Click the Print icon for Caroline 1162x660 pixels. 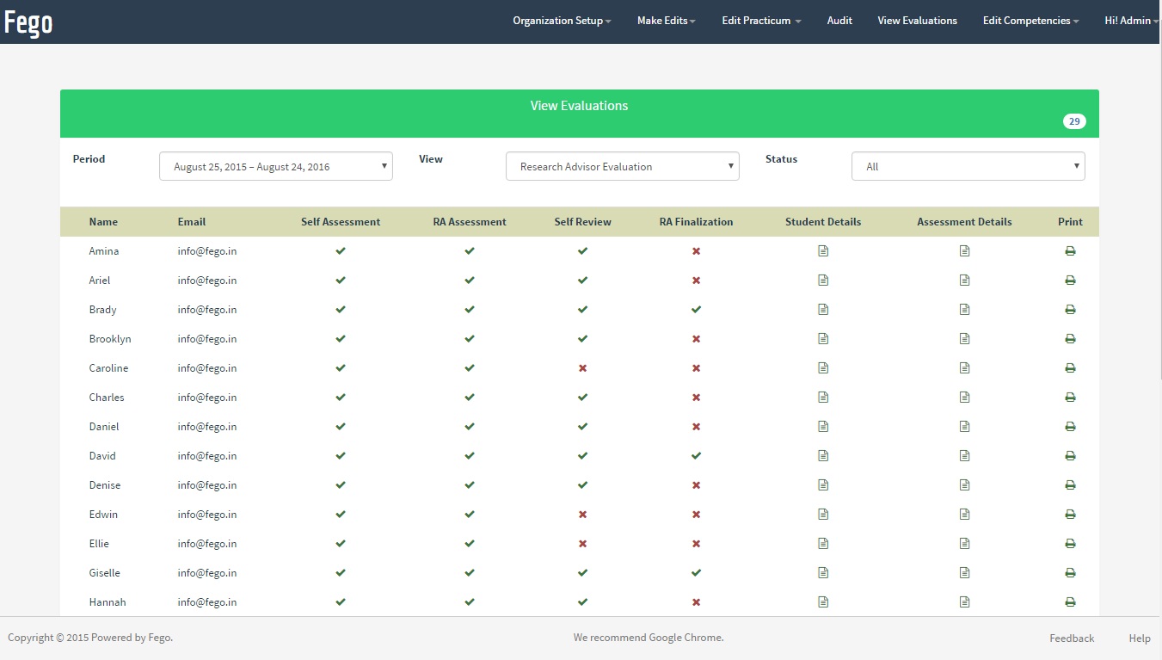pos(1070,368)
